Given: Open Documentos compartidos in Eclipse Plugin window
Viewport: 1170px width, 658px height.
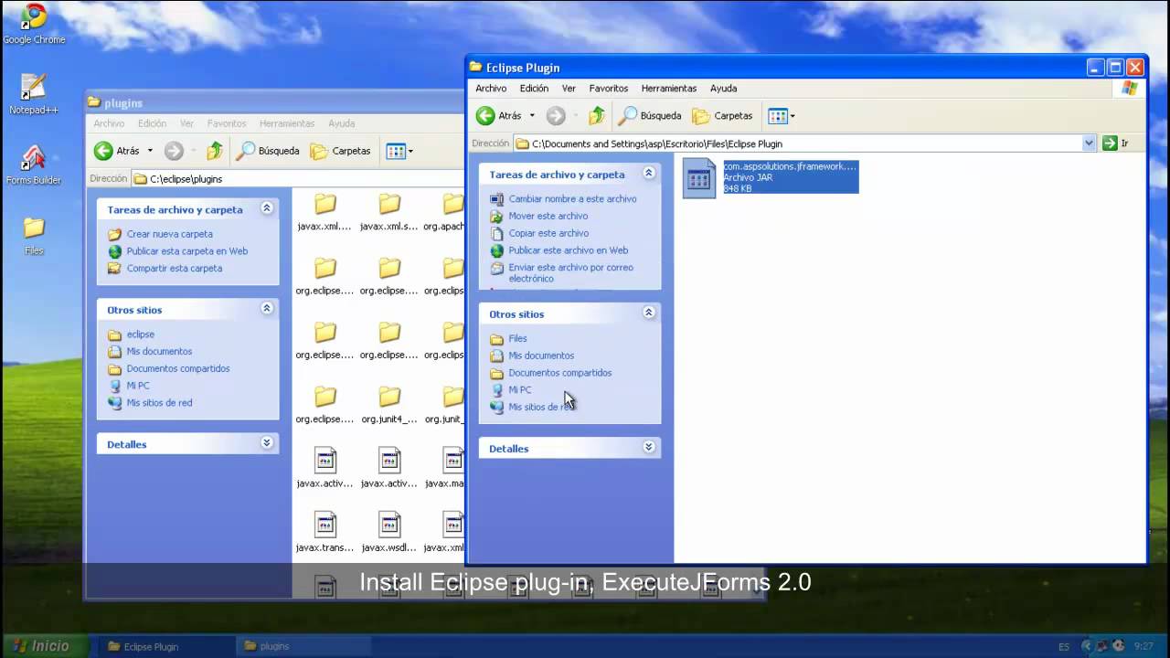Looking at the screenshot, I should [x=559, y=373].
